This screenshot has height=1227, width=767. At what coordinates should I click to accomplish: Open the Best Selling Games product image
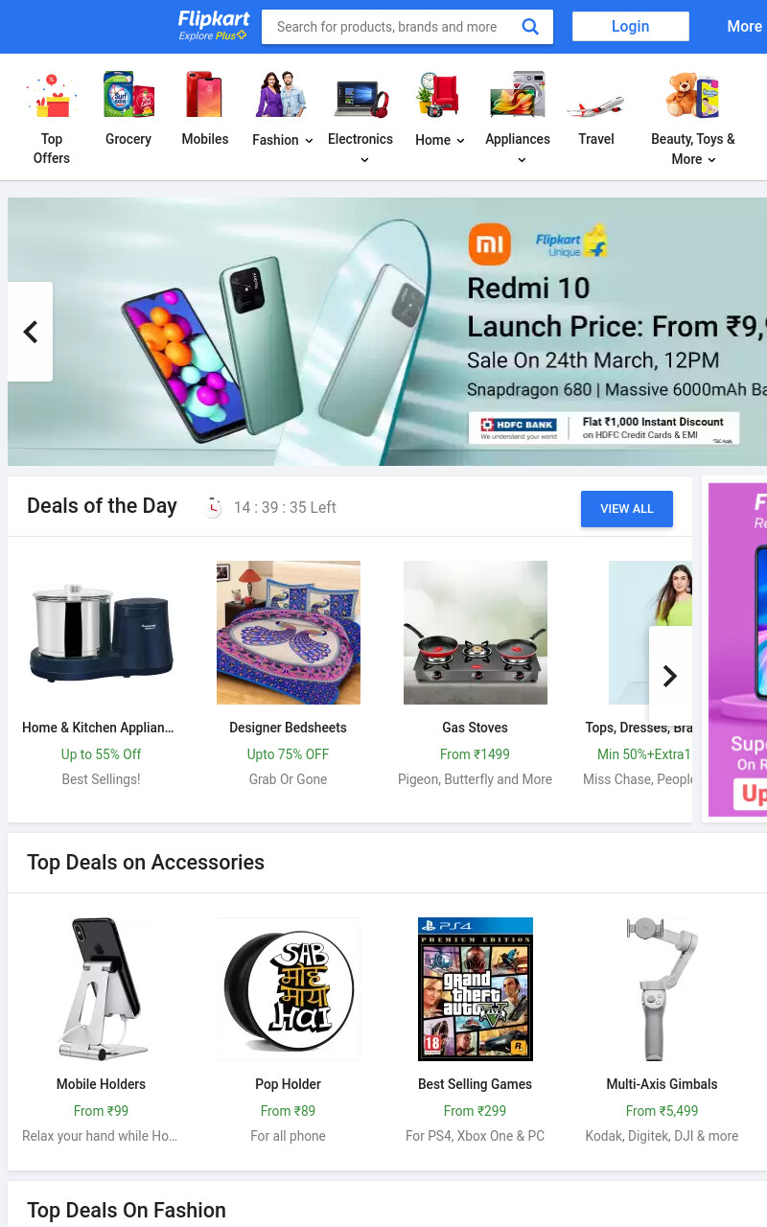(476, 989)
